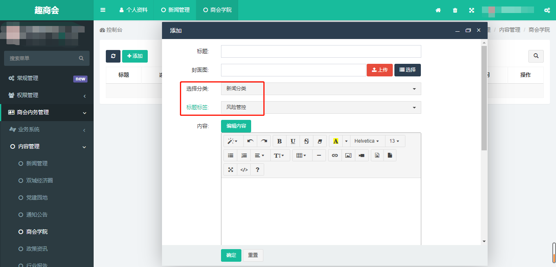The width and height of the screenshot is (556, 267).
Task: Insert a link using the chain icon
Action: point(335,155)
